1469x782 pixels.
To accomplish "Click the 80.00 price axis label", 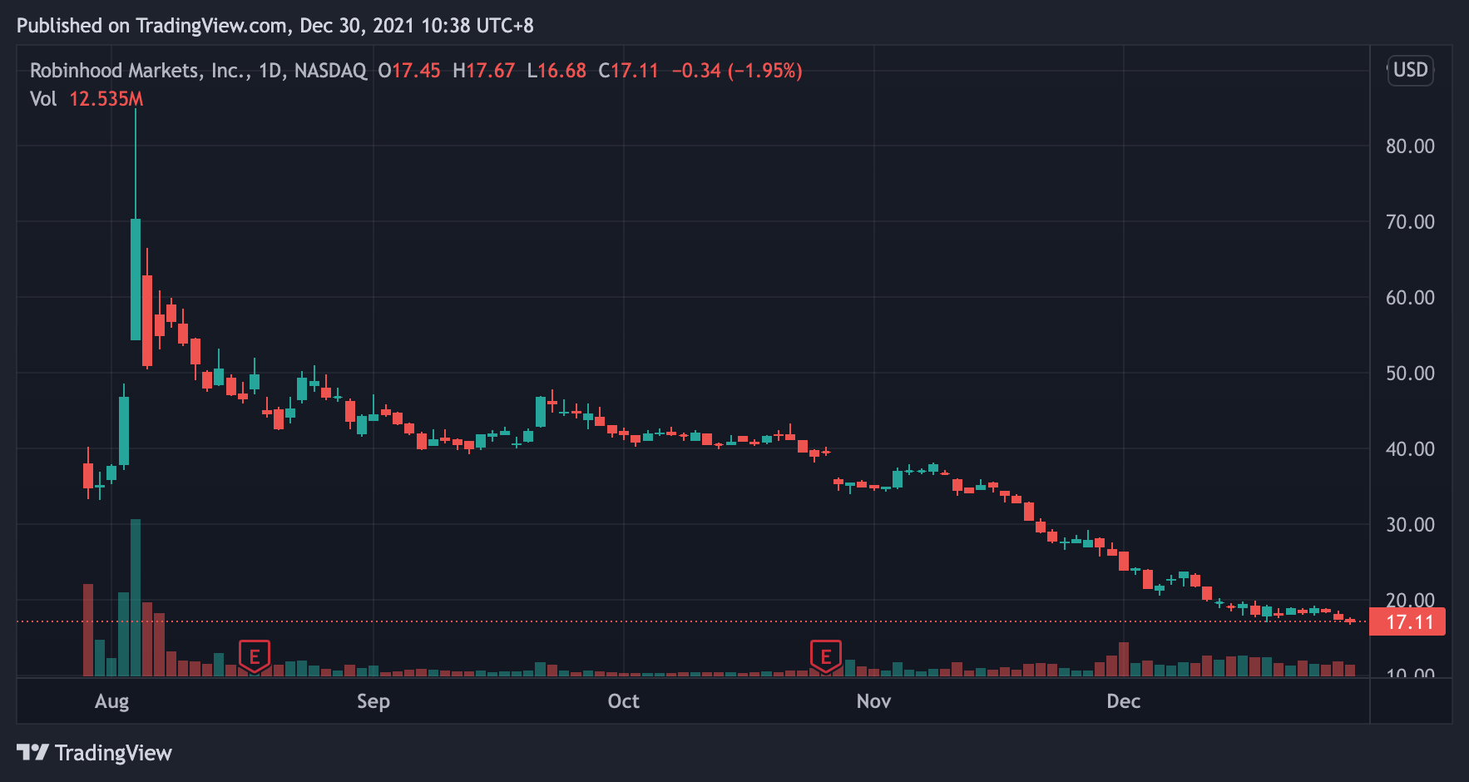I will pos(1410,146).
